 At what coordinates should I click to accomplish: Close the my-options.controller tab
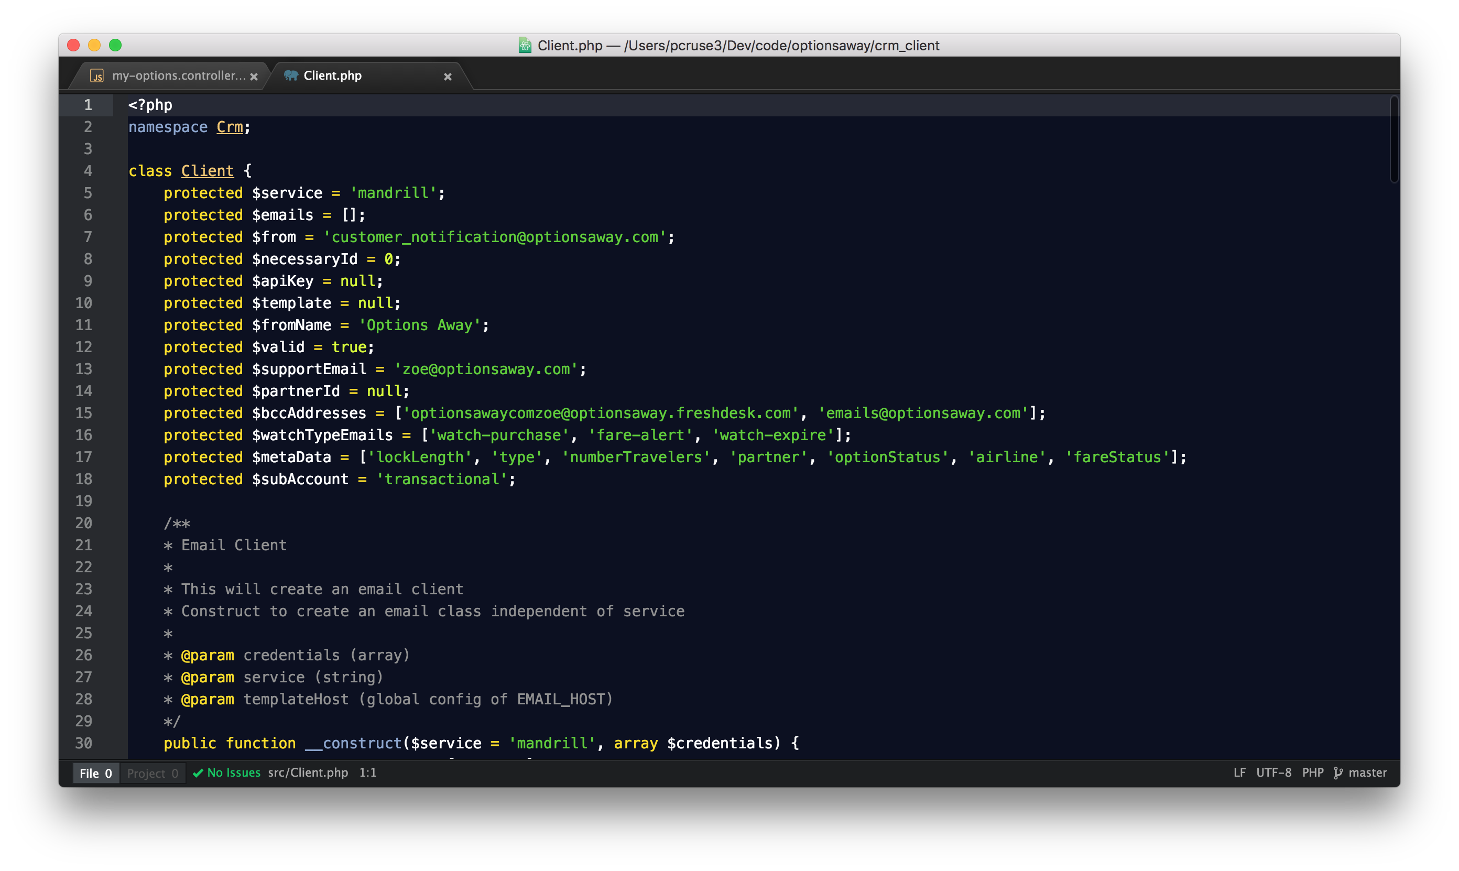[x=254, y=77]
